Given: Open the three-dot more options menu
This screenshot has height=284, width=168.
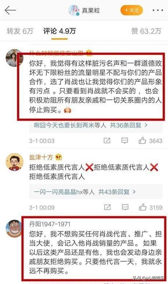Looking at the screenshot, I should 158,10.
